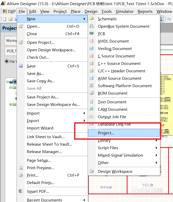Expand the last folder in project tree
Image resolution: width=173 pixels, height=202 pixels.
click(10, 104)
